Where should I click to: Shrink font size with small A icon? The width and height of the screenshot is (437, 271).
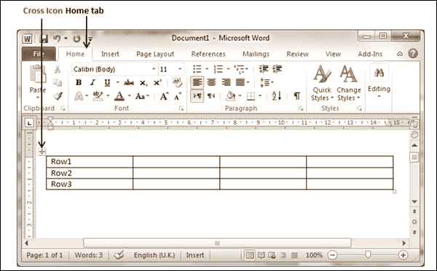178,96
